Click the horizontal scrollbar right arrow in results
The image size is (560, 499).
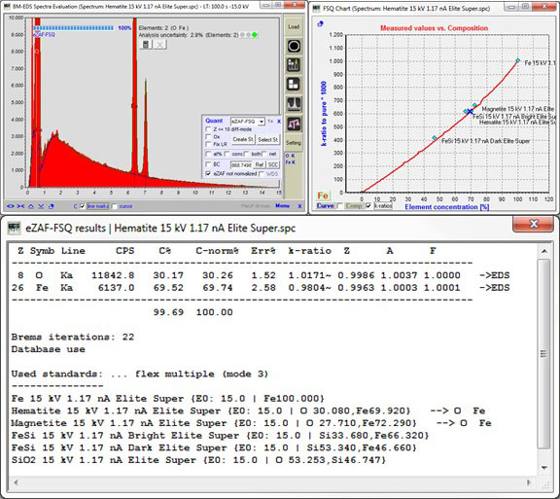530,482
